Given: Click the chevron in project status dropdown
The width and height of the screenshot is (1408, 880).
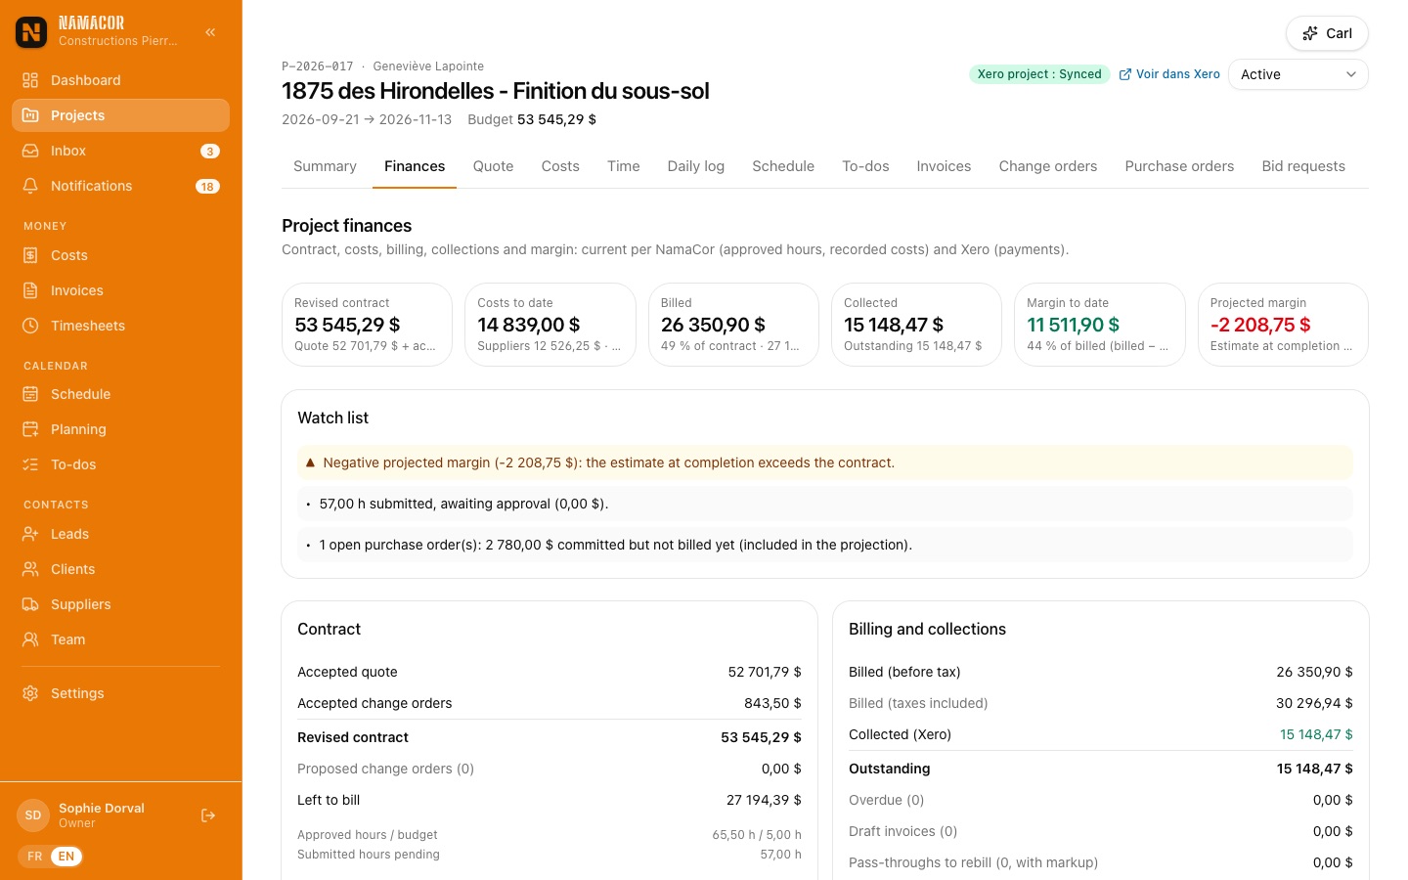Looking at the screenshot, I should [x=1351, y=74].
